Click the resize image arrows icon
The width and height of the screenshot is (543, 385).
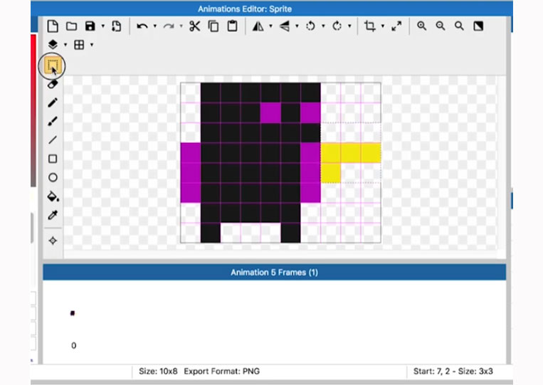(x=396, y=26)
